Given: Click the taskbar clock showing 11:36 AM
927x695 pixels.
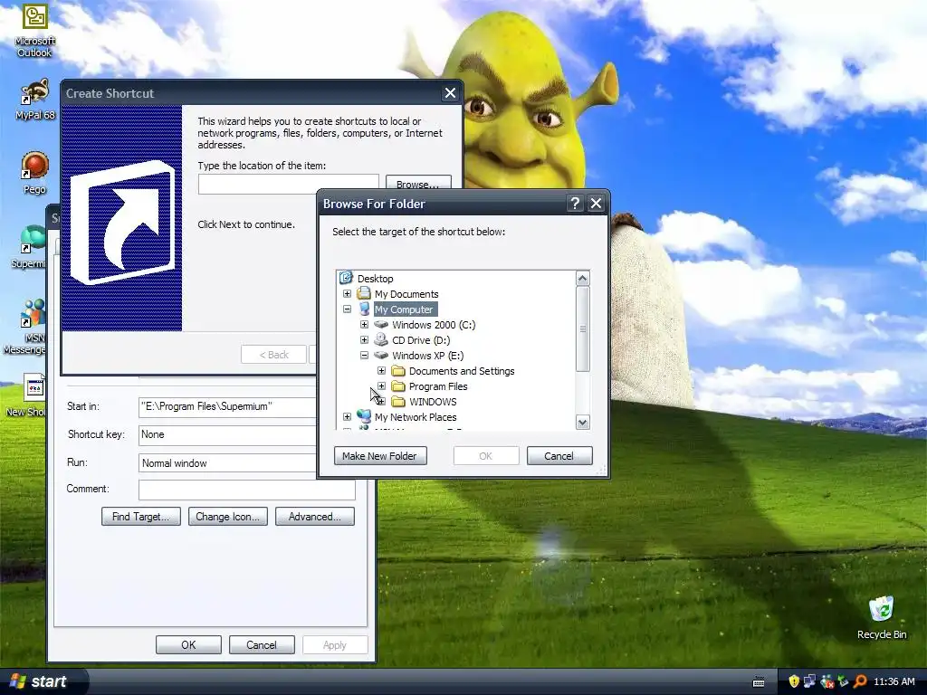Looking at the screenshot, I should tap(894, 681).
